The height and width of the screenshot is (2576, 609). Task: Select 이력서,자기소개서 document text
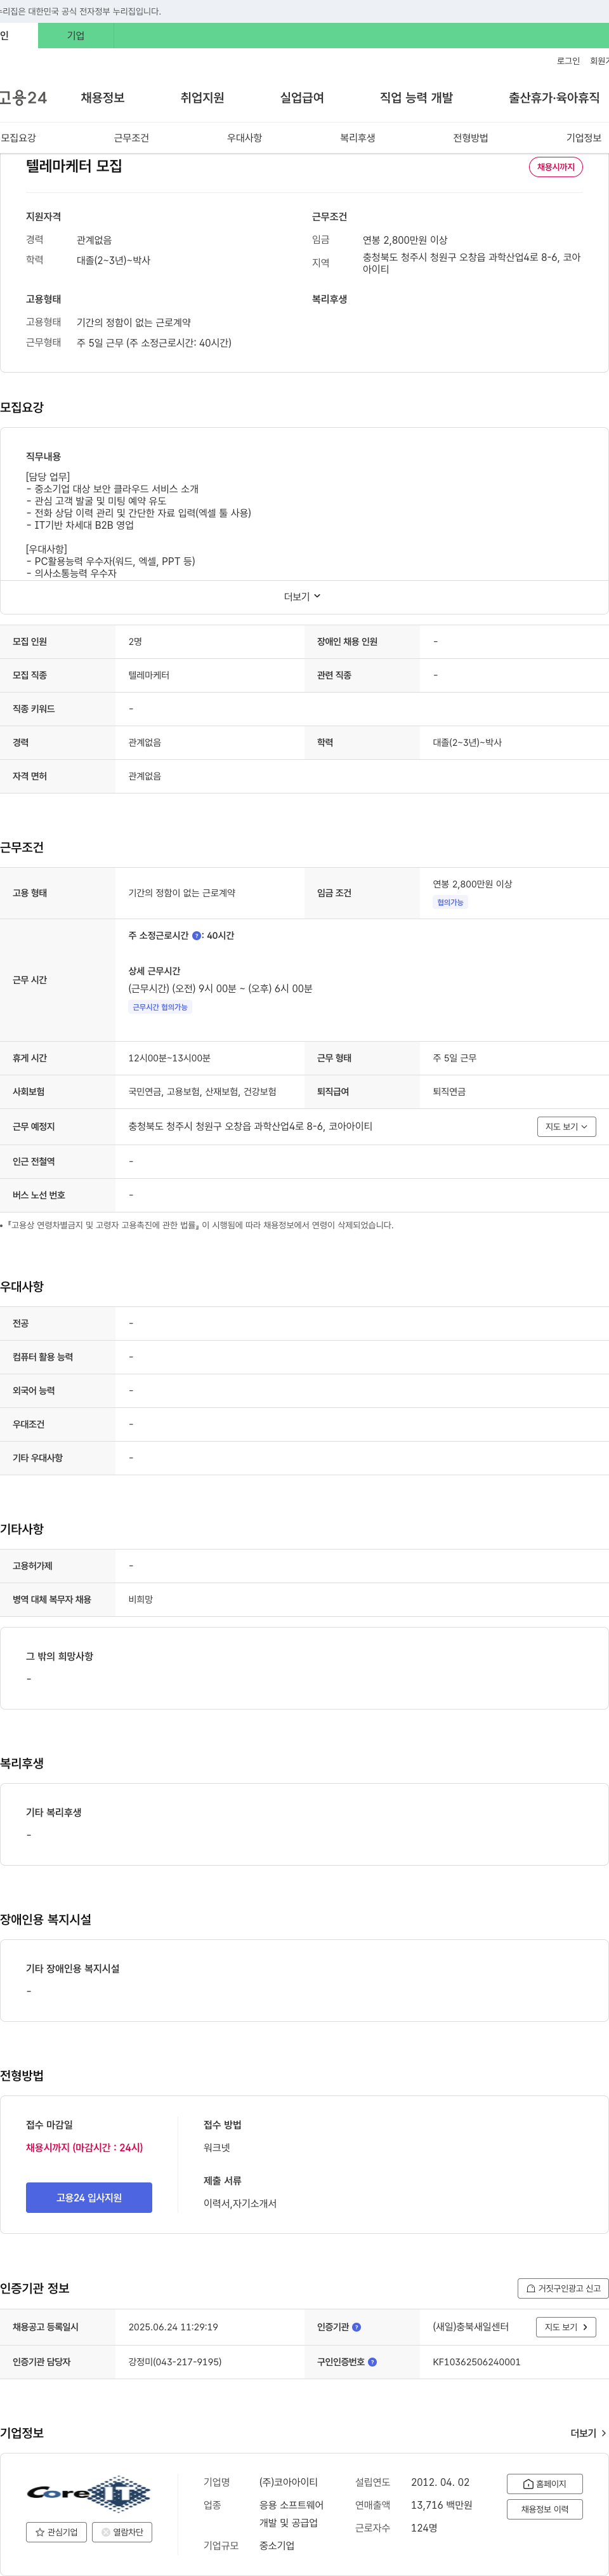click(x=240, y=2203)
